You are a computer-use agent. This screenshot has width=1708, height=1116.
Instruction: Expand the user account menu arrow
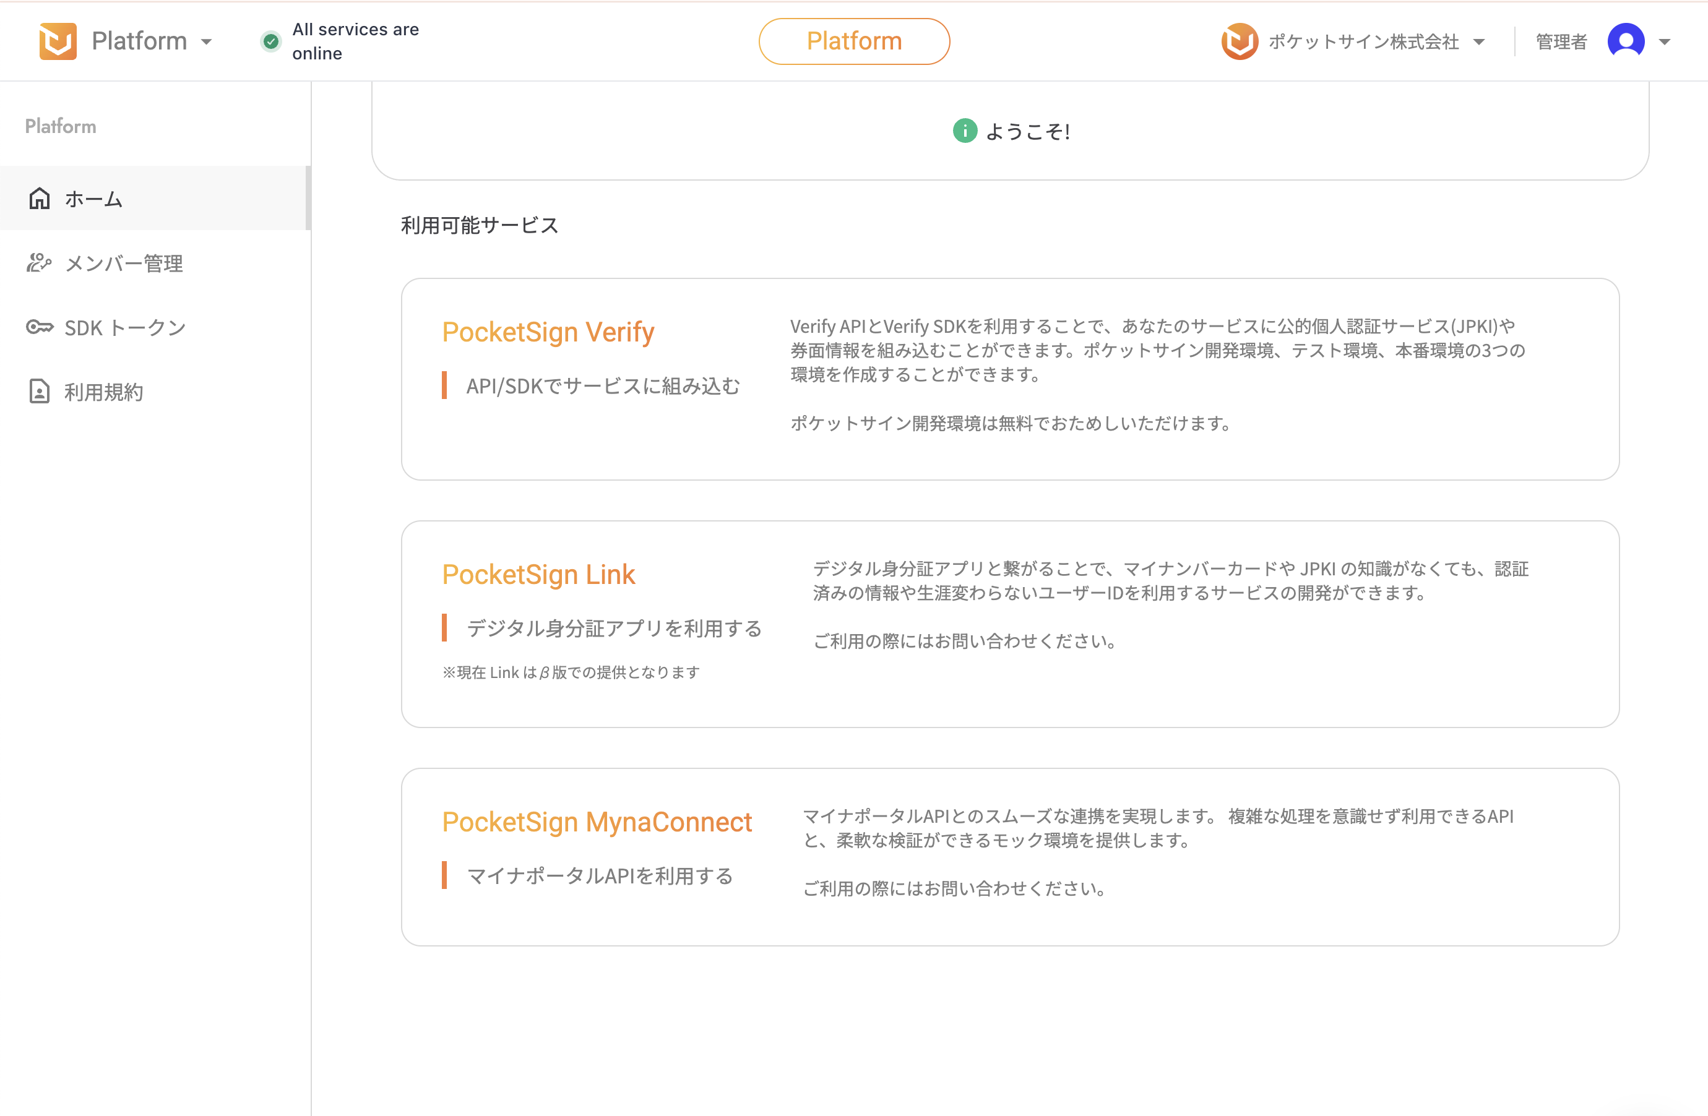(1665, 41)
